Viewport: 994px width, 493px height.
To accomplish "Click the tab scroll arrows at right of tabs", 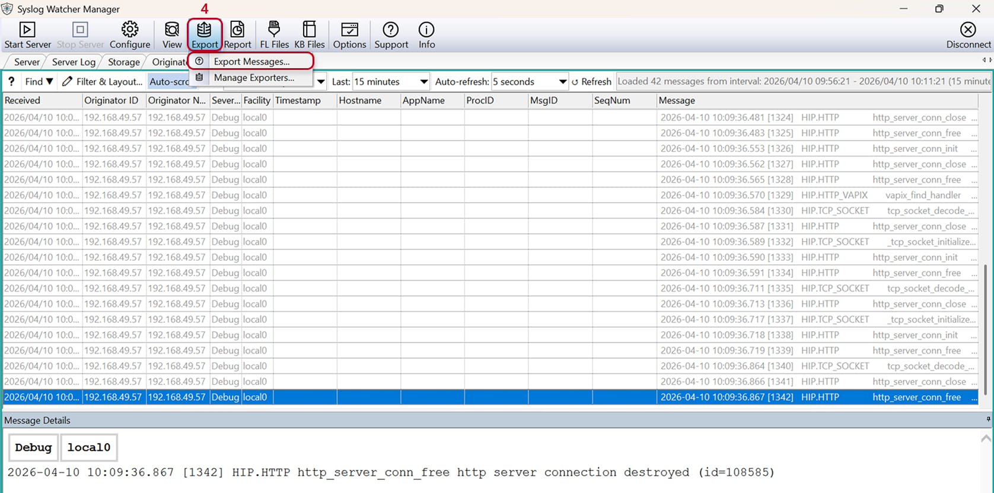I will click(x=987, y=60).
